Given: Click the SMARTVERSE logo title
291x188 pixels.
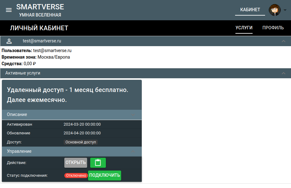Looking at the screenshot, I should click(x=40, y=7).
